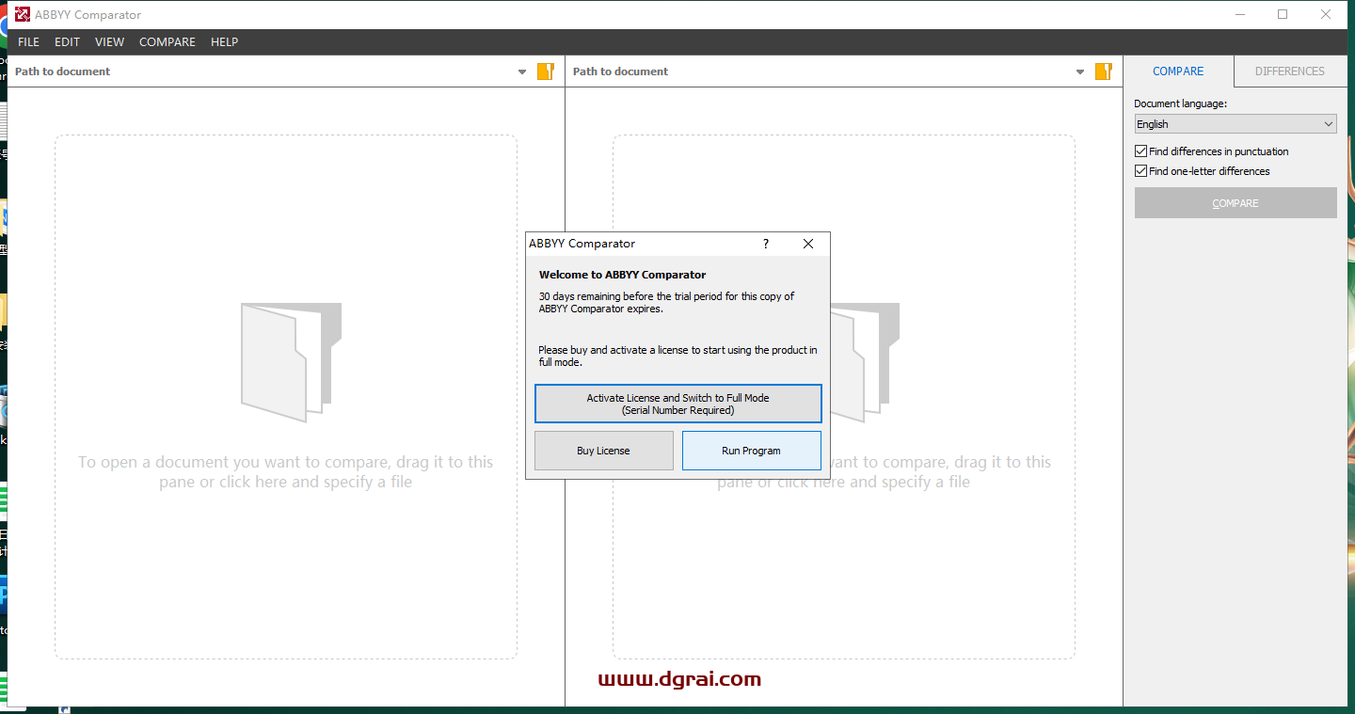1355x714 pixels.
Task: Expand the left Path to document dropdown arrow
Action: pyautogui.click(x=522, y=72)
